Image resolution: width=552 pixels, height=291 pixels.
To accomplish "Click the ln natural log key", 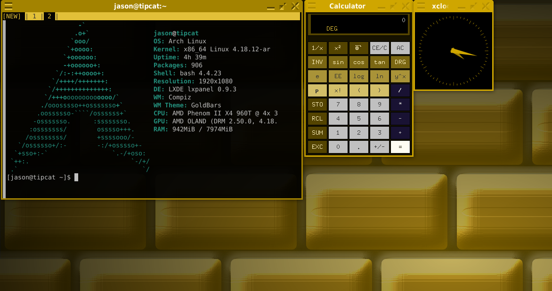I will point(380,76).
